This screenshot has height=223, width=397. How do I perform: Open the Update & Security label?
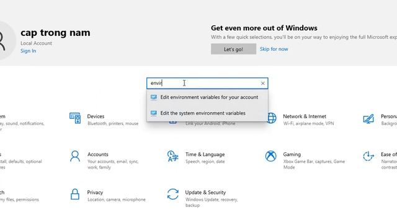click(x=205, y=193)
